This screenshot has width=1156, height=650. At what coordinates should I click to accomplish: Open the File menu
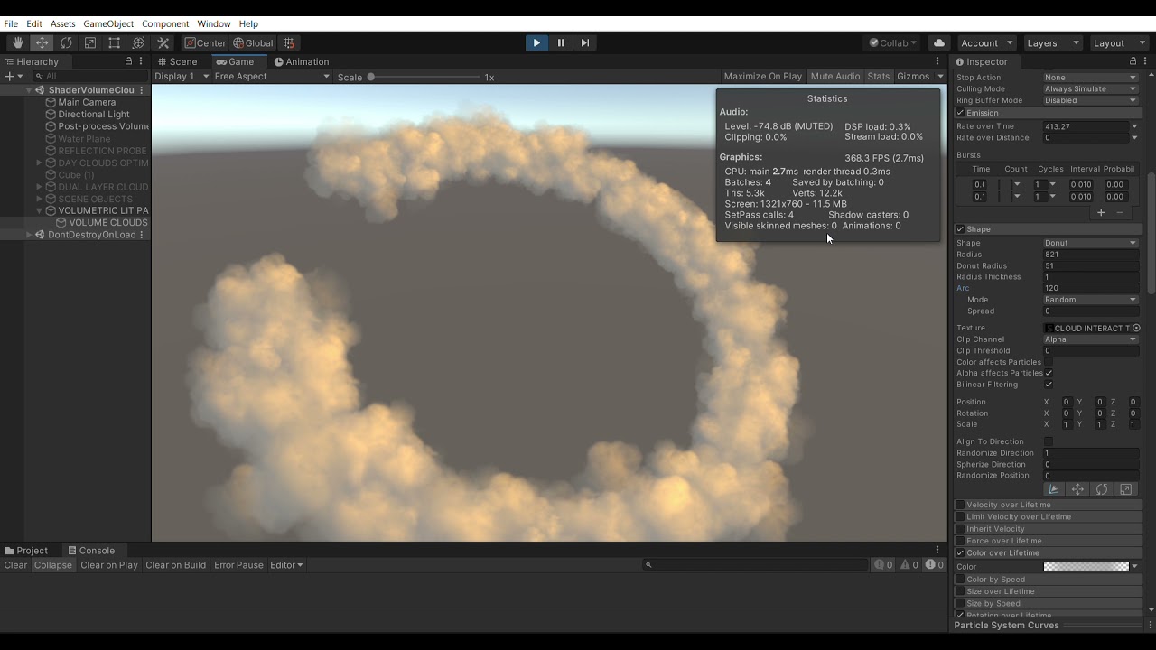(x=11, y=23)
